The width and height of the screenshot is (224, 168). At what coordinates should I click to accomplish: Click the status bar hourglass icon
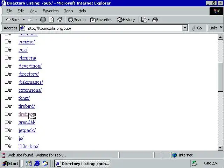point(3,155)
